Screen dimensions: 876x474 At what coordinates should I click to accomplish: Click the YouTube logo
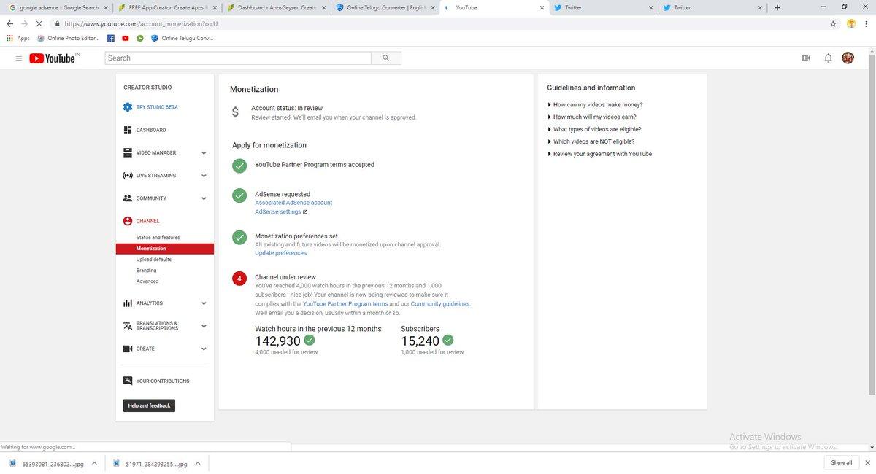(x=54, y=58)
